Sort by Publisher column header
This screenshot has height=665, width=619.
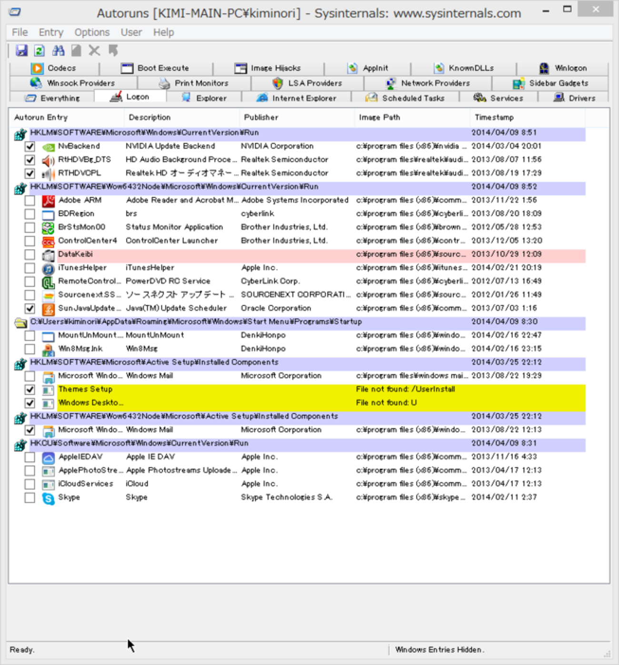(297, 117)
